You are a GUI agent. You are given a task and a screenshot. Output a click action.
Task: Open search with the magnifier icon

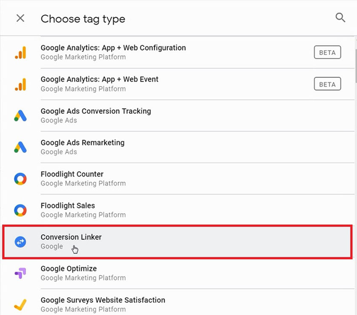340,17
